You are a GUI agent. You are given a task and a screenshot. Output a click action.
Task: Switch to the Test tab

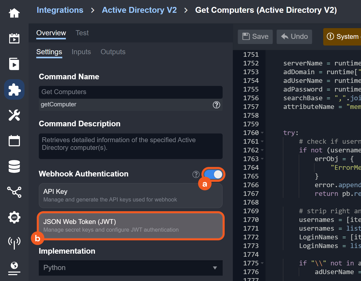click(x=82, y=33)
